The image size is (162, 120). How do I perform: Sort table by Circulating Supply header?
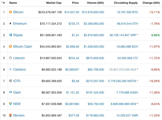[x=126, y=3]
